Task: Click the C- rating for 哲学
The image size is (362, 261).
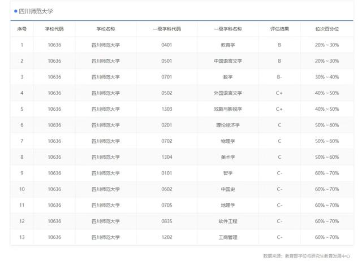Action: (279, 173)
